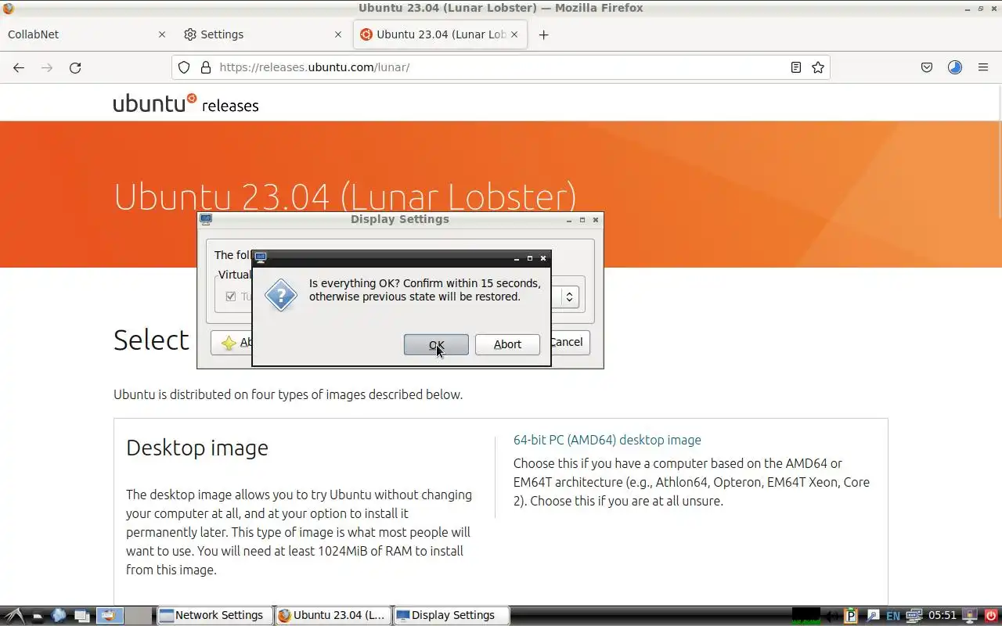Screen dimensions: 1002x626
Task: Open the tracking protection shield panel
Action: click(184, 67)
